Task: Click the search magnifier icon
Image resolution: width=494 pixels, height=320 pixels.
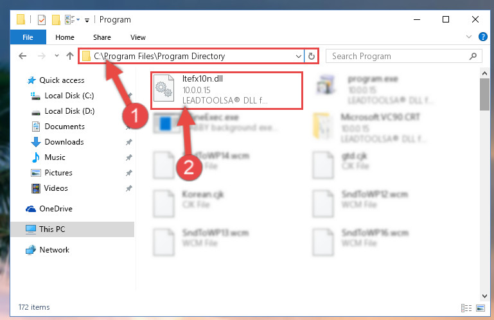Action: pos(473,57)
